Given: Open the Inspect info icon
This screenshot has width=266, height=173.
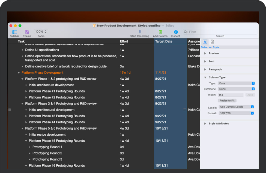Looking at the screenshot, I should [176, 32].
